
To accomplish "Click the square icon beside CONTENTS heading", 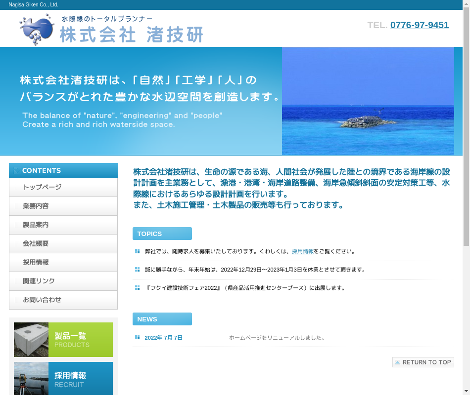I will (x=17, y=171).
